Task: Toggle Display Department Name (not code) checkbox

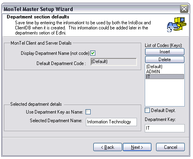Action: point(93,53)
